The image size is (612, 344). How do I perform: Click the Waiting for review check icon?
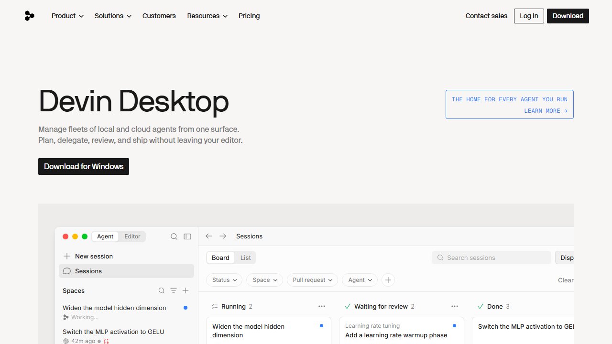click(x=348, y=306)
